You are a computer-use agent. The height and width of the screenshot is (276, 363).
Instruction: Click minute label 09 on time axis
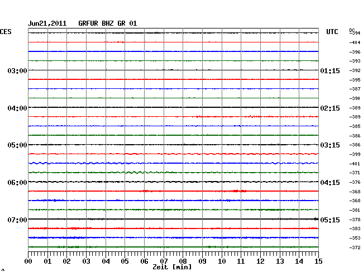coord(202,261)
